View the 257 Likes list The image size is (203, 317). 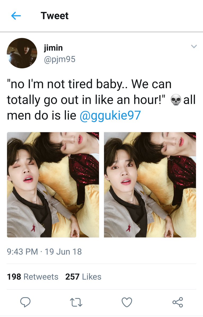[x=83, y=277]
